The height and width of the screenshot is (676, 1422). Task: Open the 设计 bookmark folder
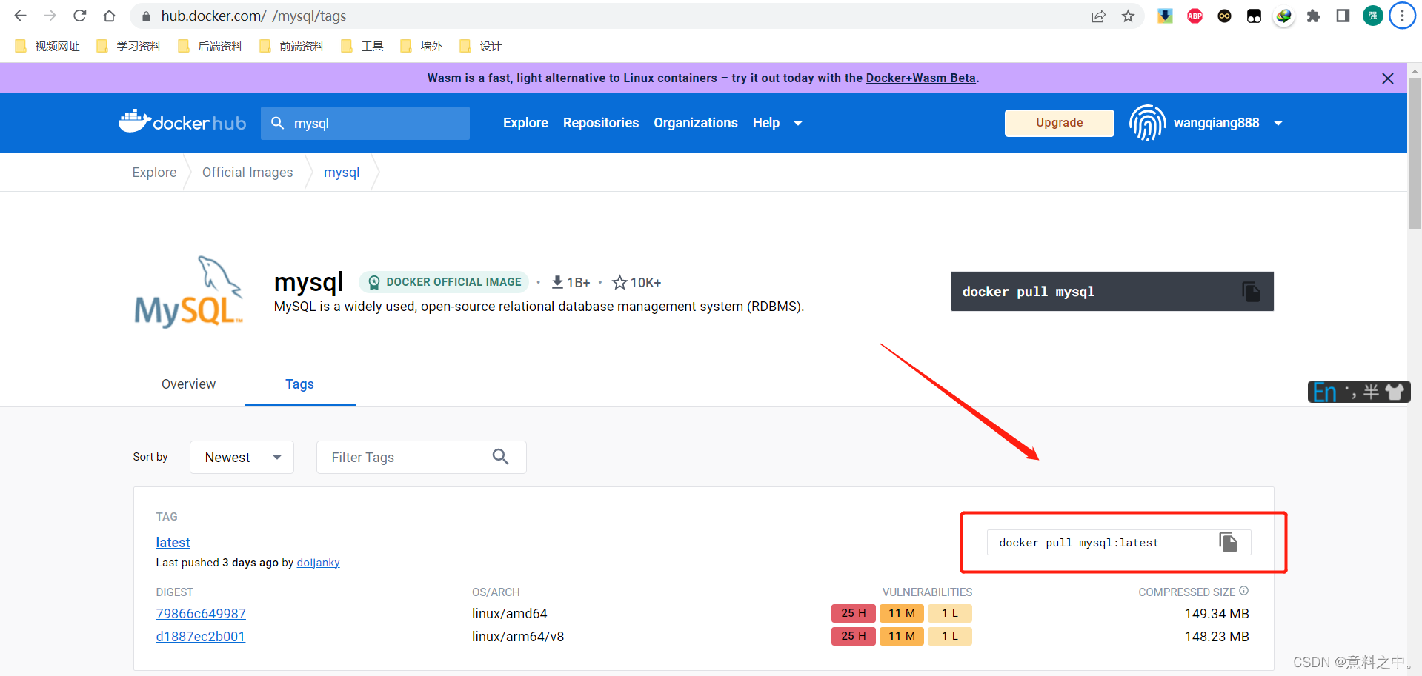pyautogui.click(x=481, y=46)
